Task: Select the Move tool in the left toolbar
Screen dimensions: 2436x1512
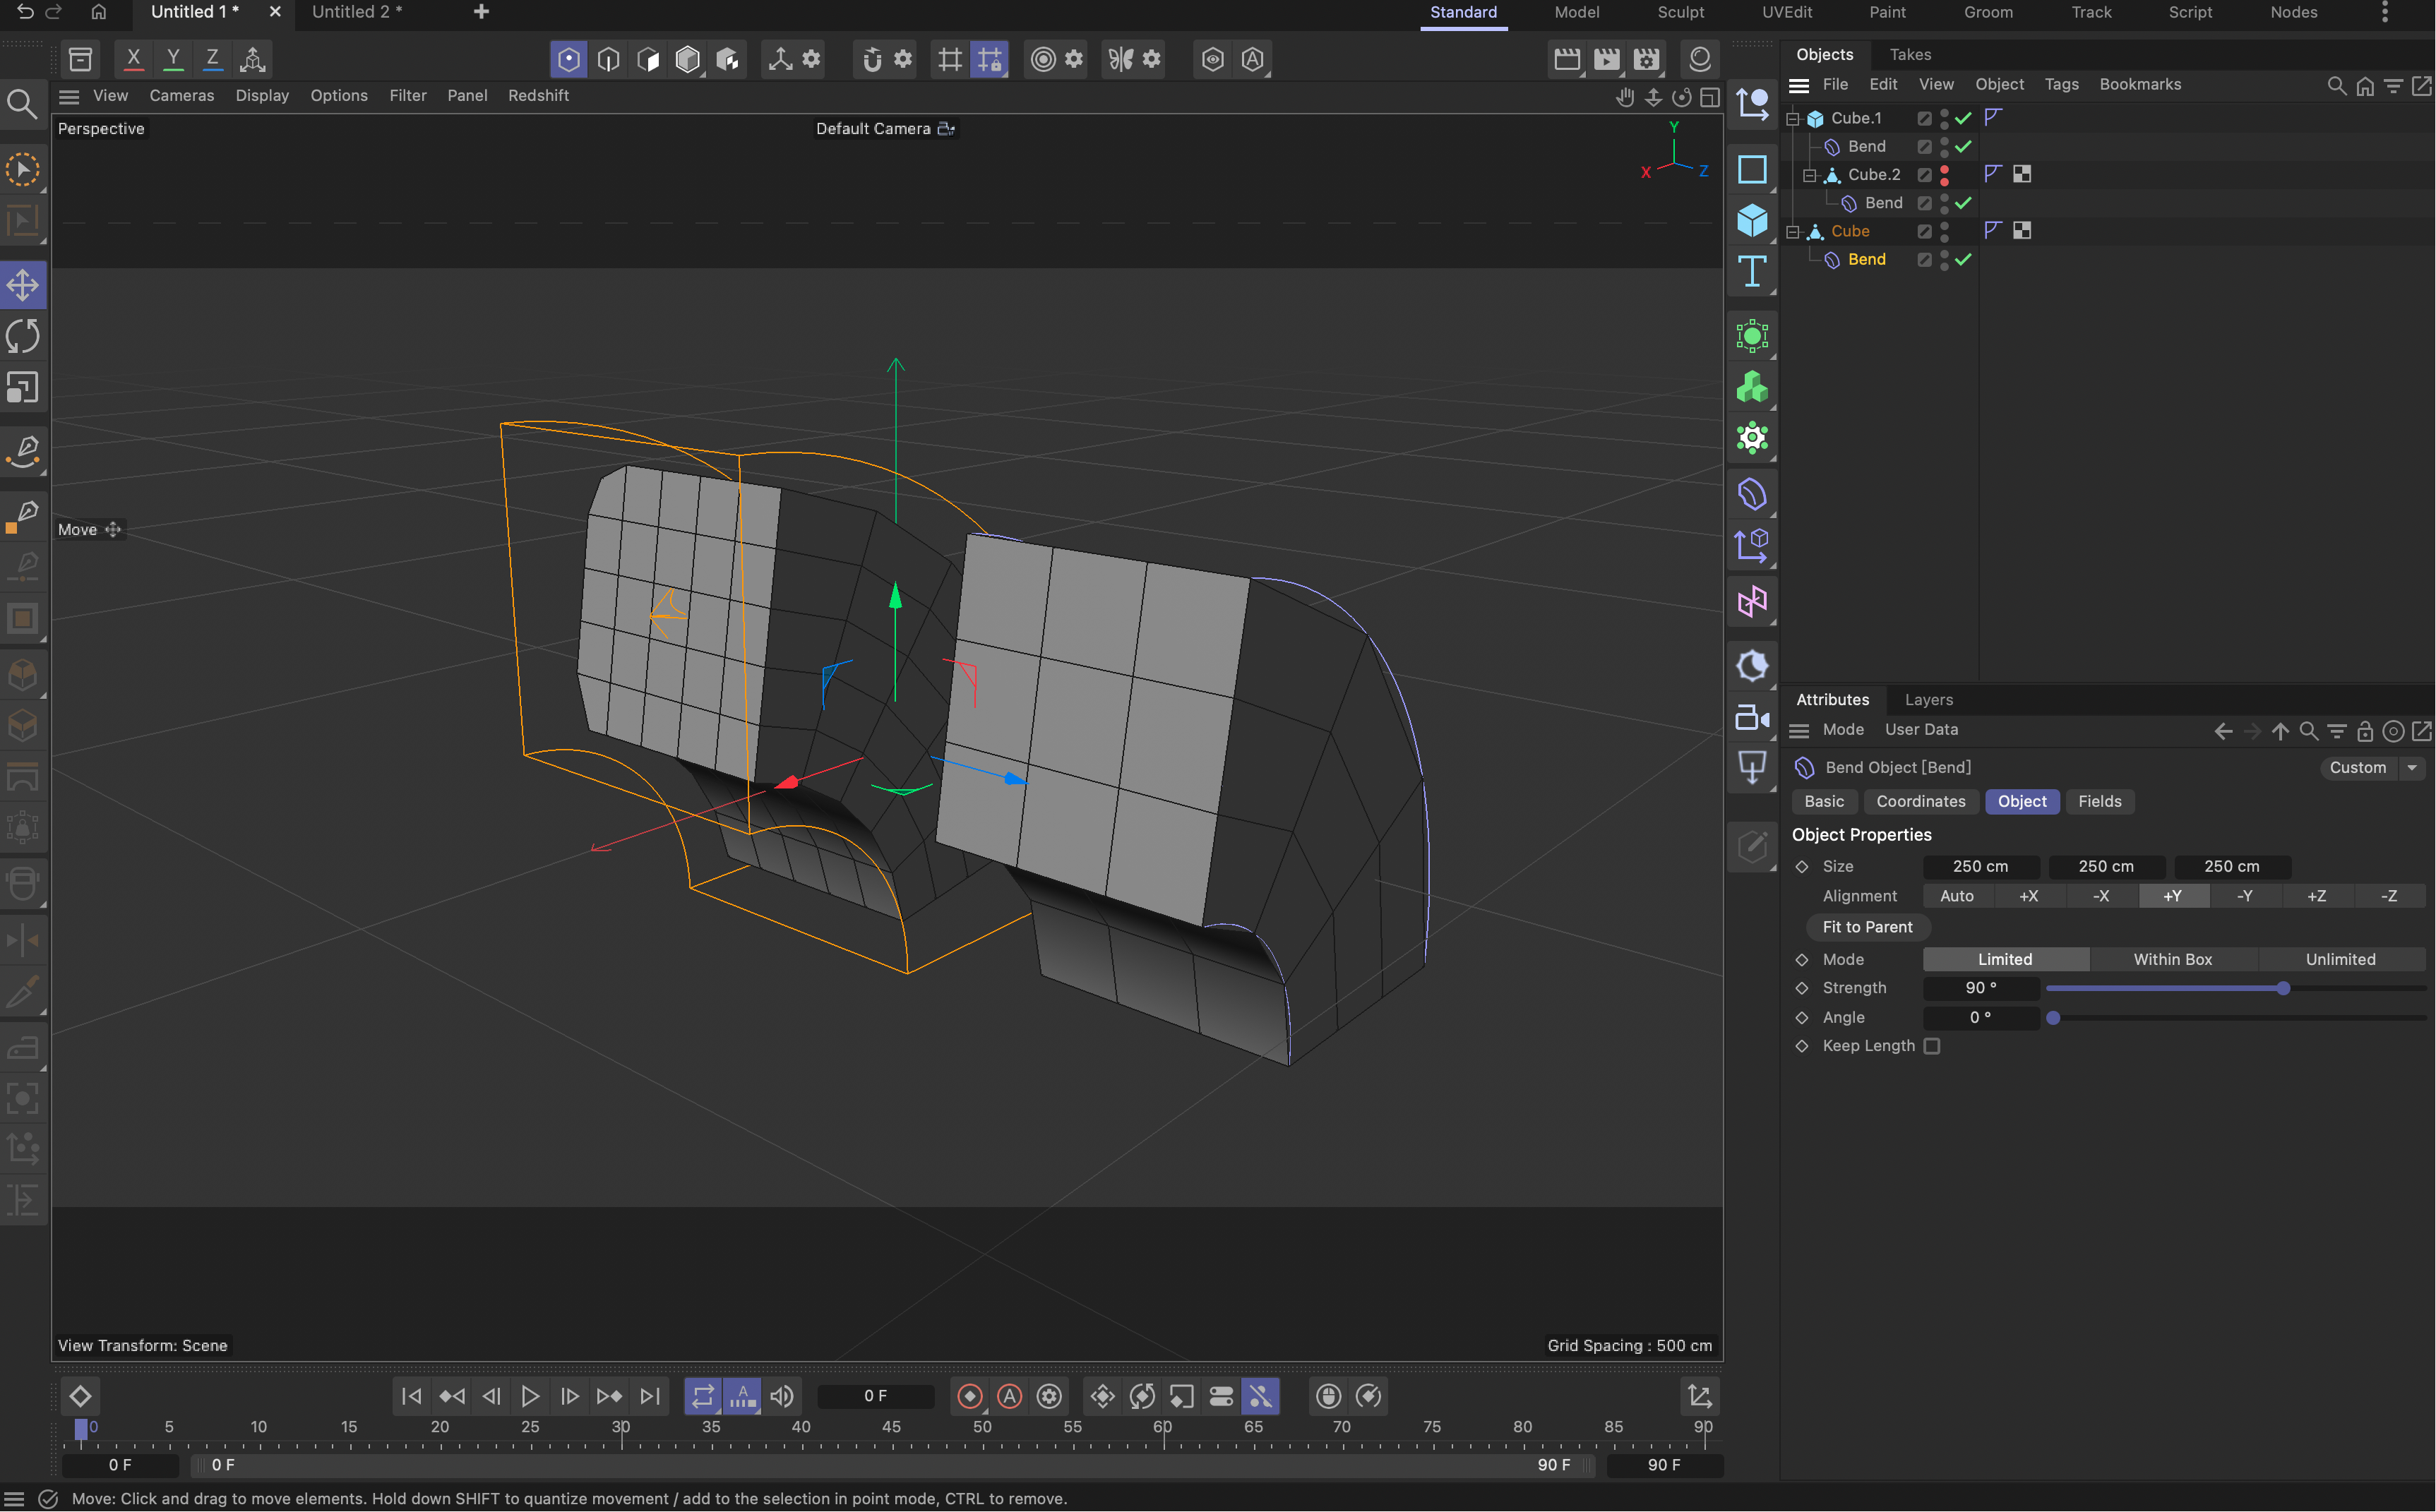Action: point(23,284)
